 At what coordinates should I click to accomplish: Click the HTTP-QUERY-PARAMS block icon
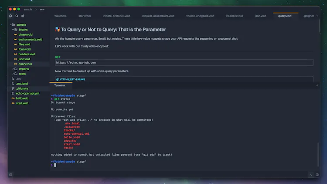click(x=58, y=79)
